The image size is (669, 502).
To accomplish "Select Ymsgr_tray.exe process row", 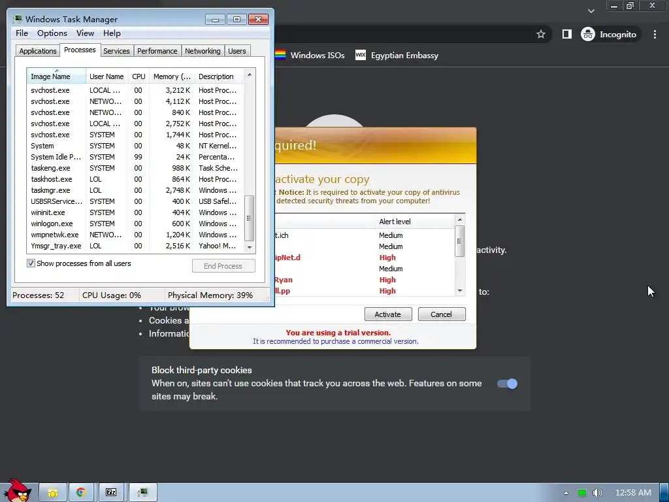I will click(135, 246).
